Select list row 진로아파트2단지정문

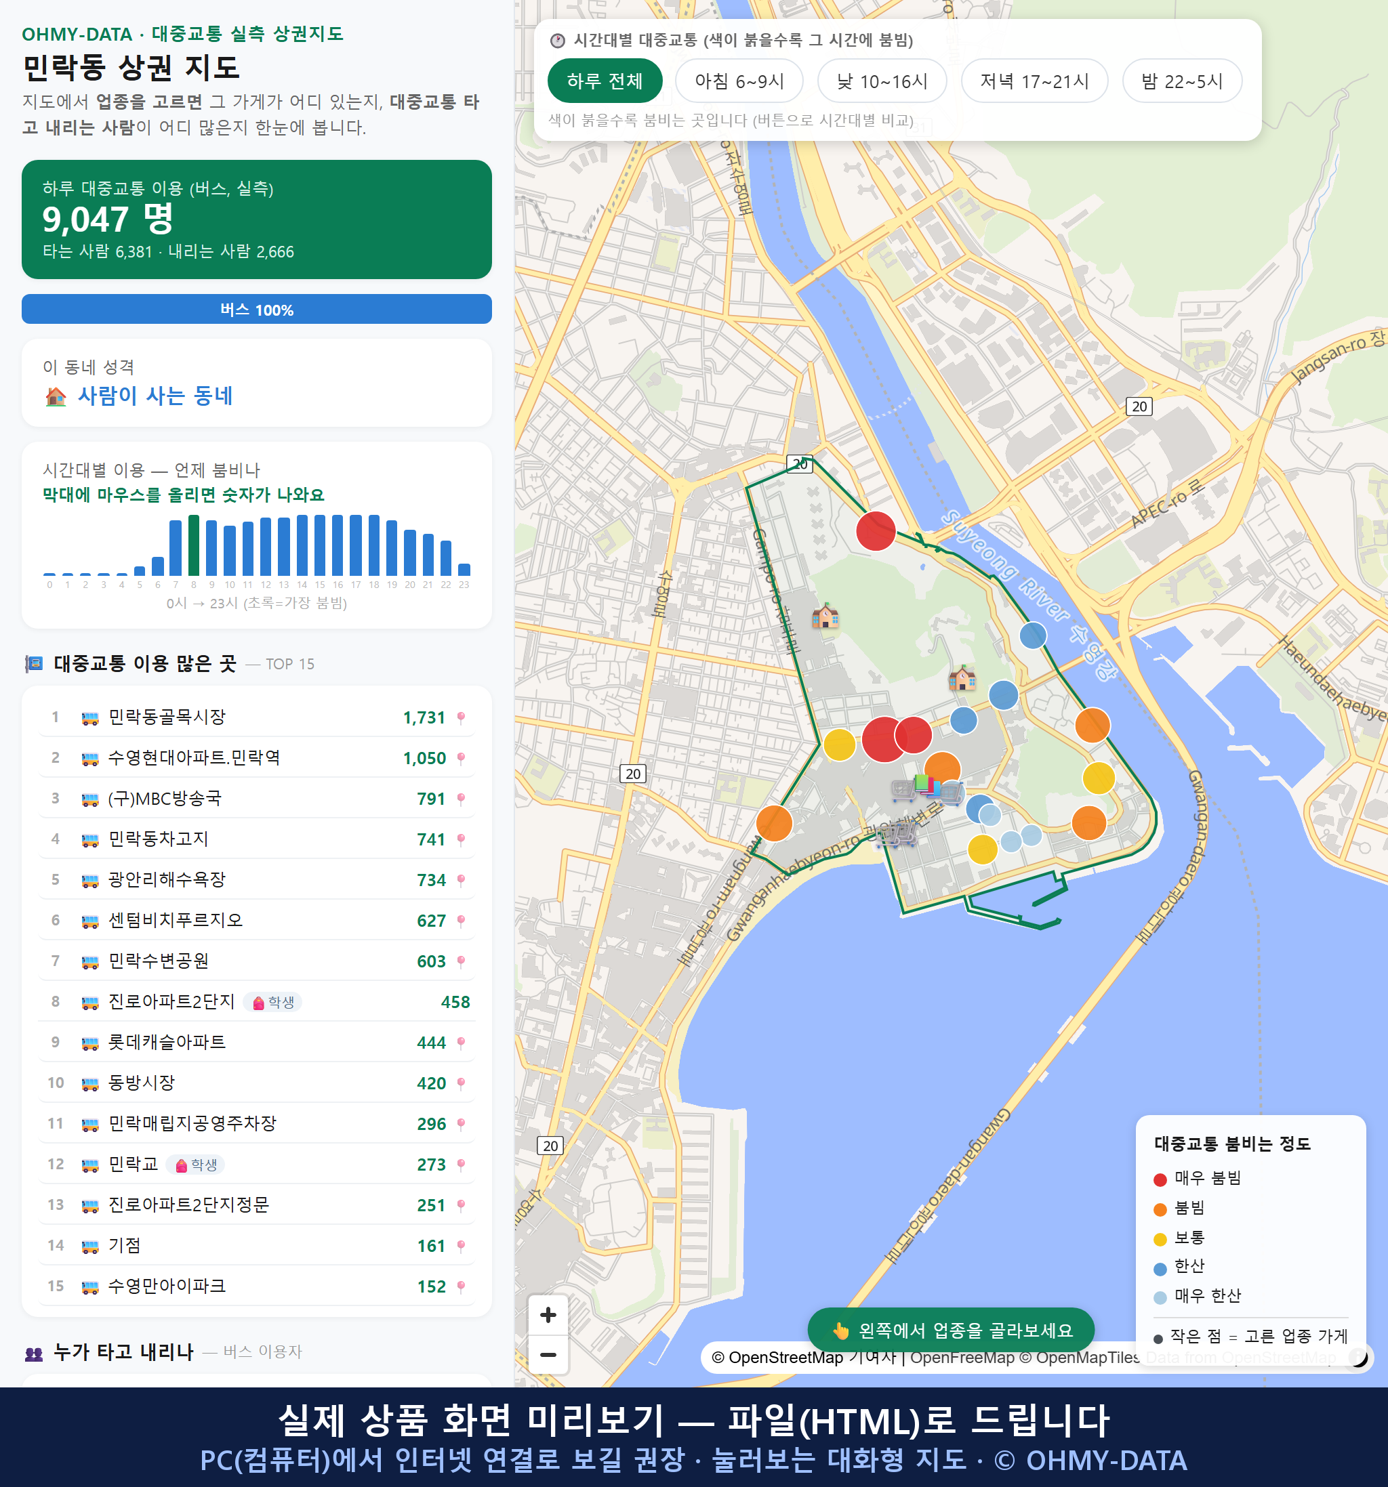pos(257,1205)
